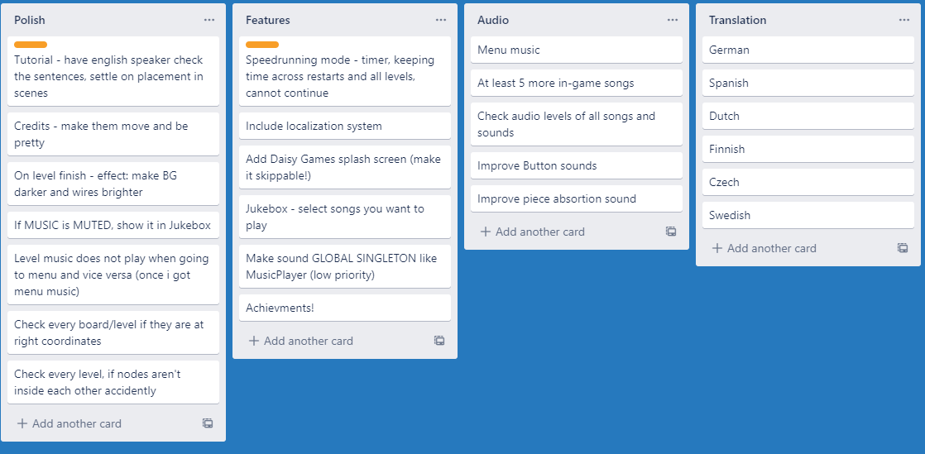925x454 pixels.
Task: Open the Translation list actions menu
Action: point(904,20)
